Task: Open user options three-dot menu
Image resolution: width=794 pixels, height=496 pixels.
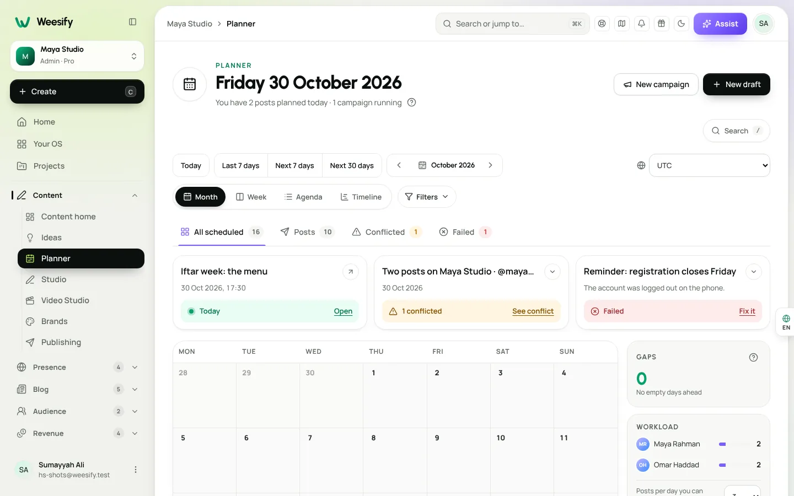Action: [136, 470]
